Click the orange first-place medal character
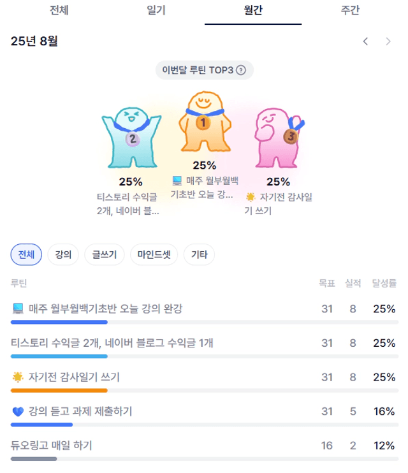This screenshot has height=473, width=408. tap(205, 121)
